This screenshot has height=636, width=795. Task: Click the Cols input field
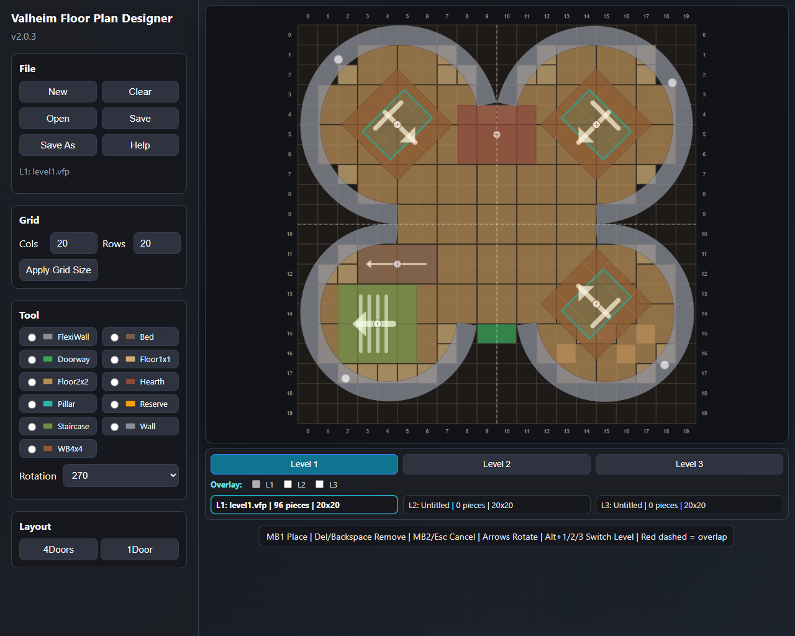[74, 243]
